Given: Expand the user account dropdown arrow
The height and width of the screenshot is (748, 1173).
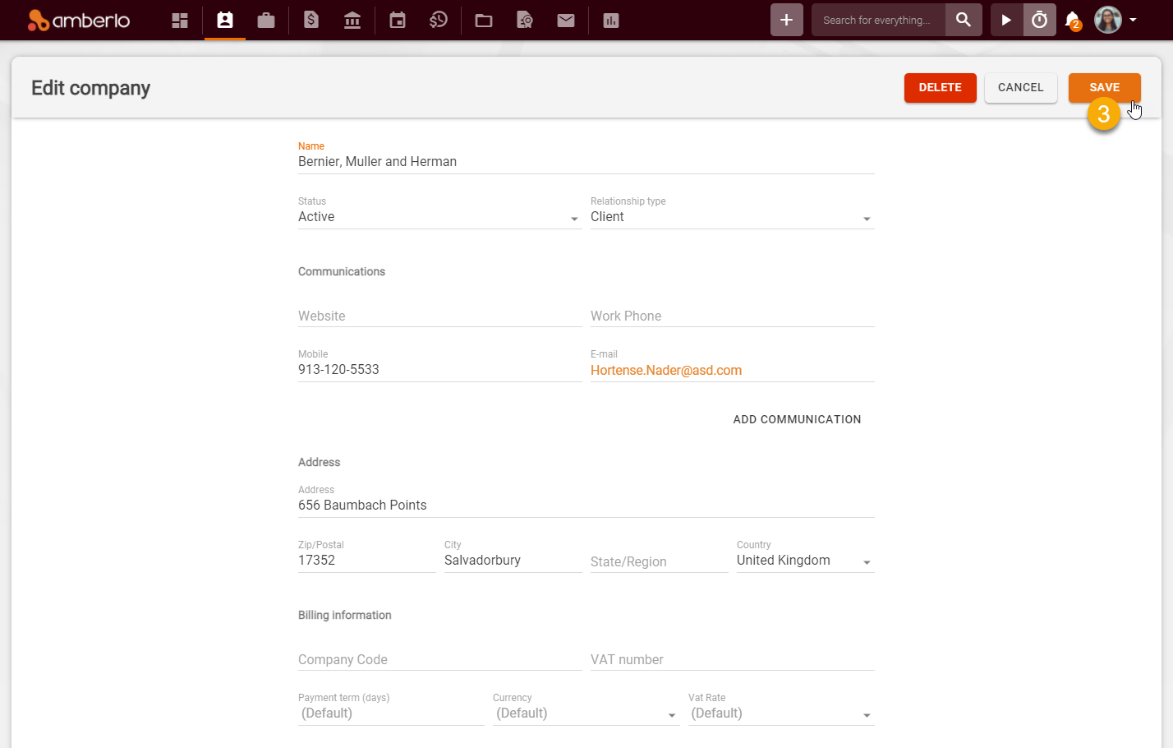Looking at the screenshot, I should (1133, 20).
